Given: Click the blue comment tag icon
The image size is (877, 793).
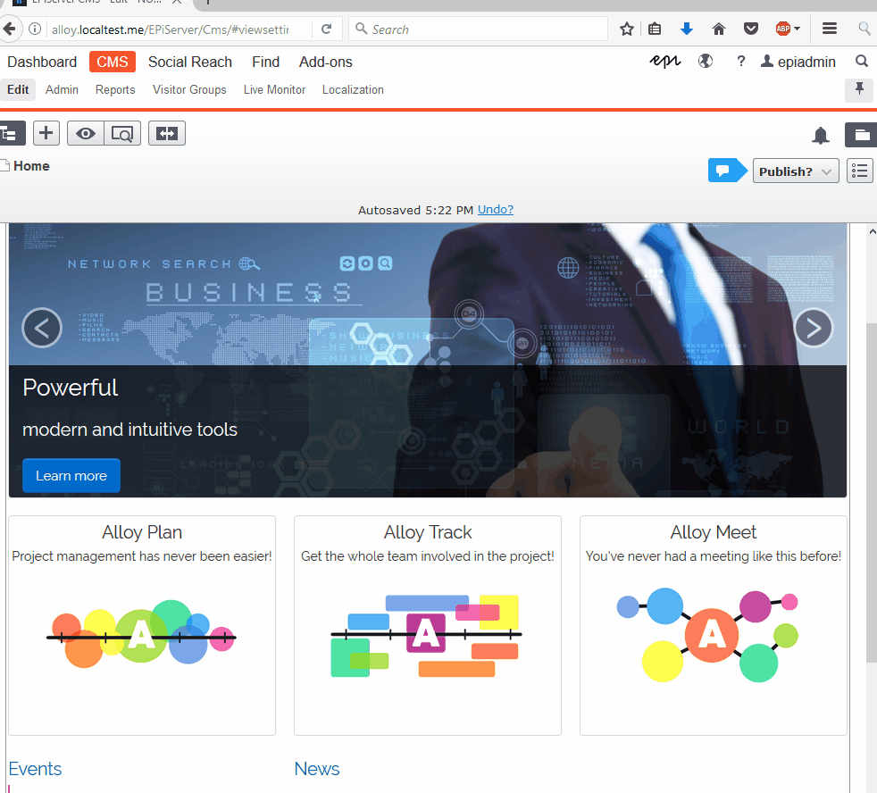Looking at the screenshot, I should [x=728, y=171].
